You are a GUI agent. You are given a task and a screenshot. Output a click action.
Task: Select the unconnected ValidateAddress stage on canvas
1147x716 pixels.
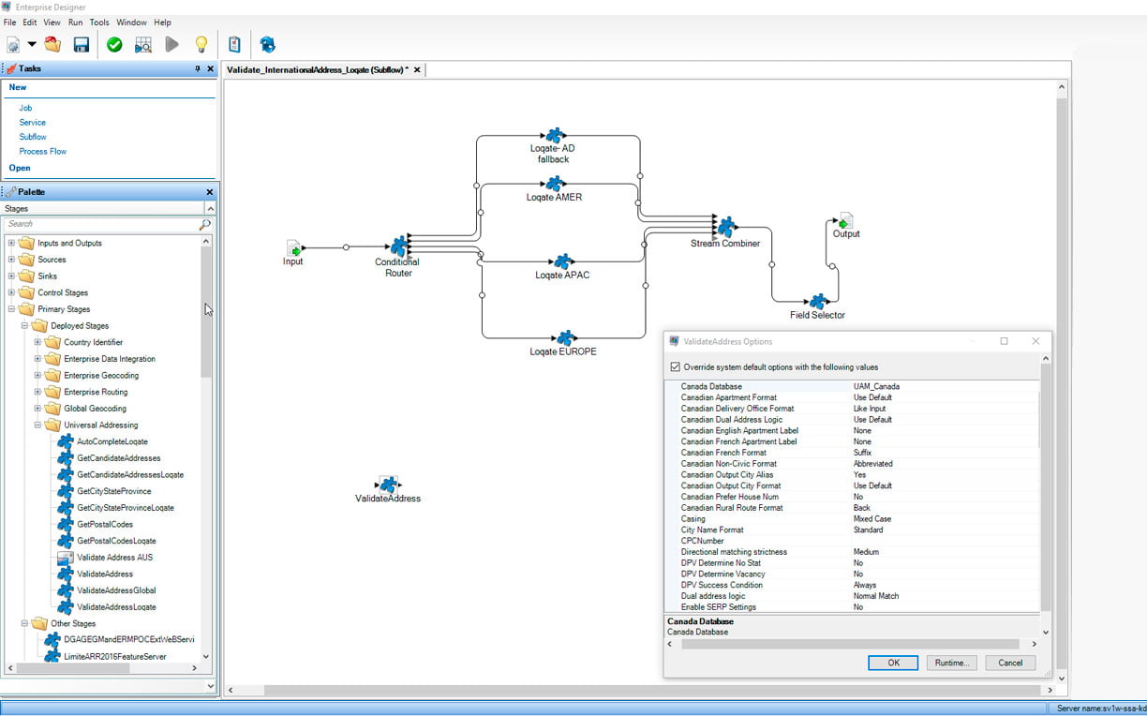pyautogui.click(x=388, y=485)
